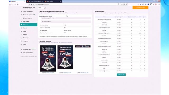The width and height of the screenshot is (169, 95).
Task: Click the browser forward arrow
Action: click(x=13, y=4)
